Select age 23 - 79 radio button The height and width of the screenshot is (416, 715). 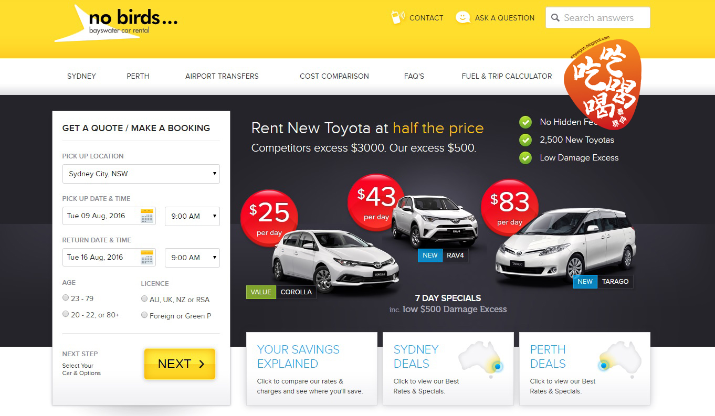coord(66,297)
